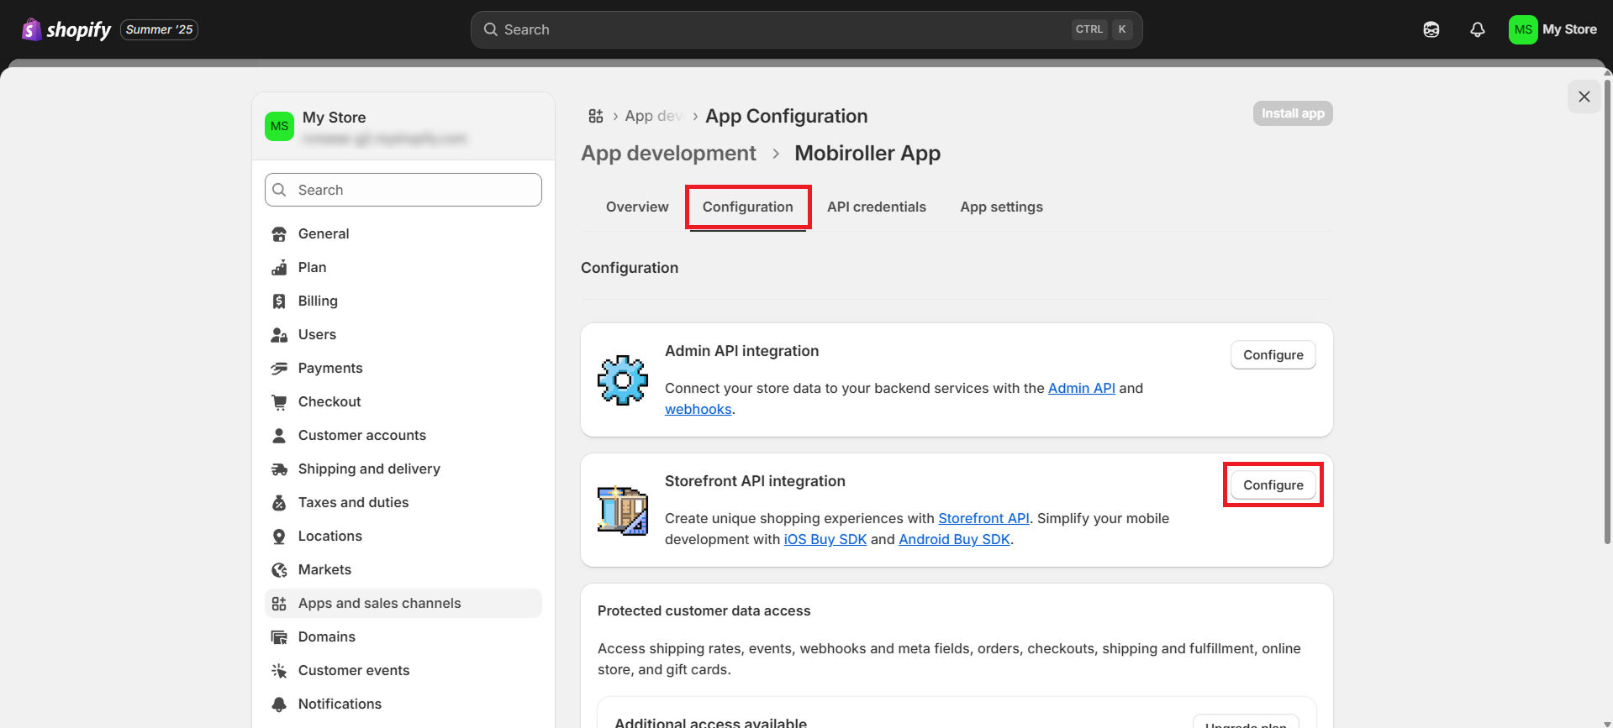Click the Billing receipt icon
This screenshot has height=728, width=1613.
point(279,301)
